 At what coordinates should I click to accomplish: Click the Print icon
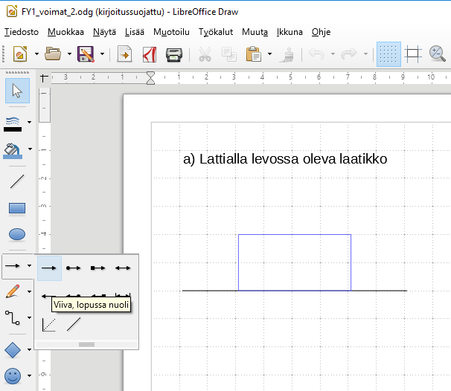[x=174, y=54]
